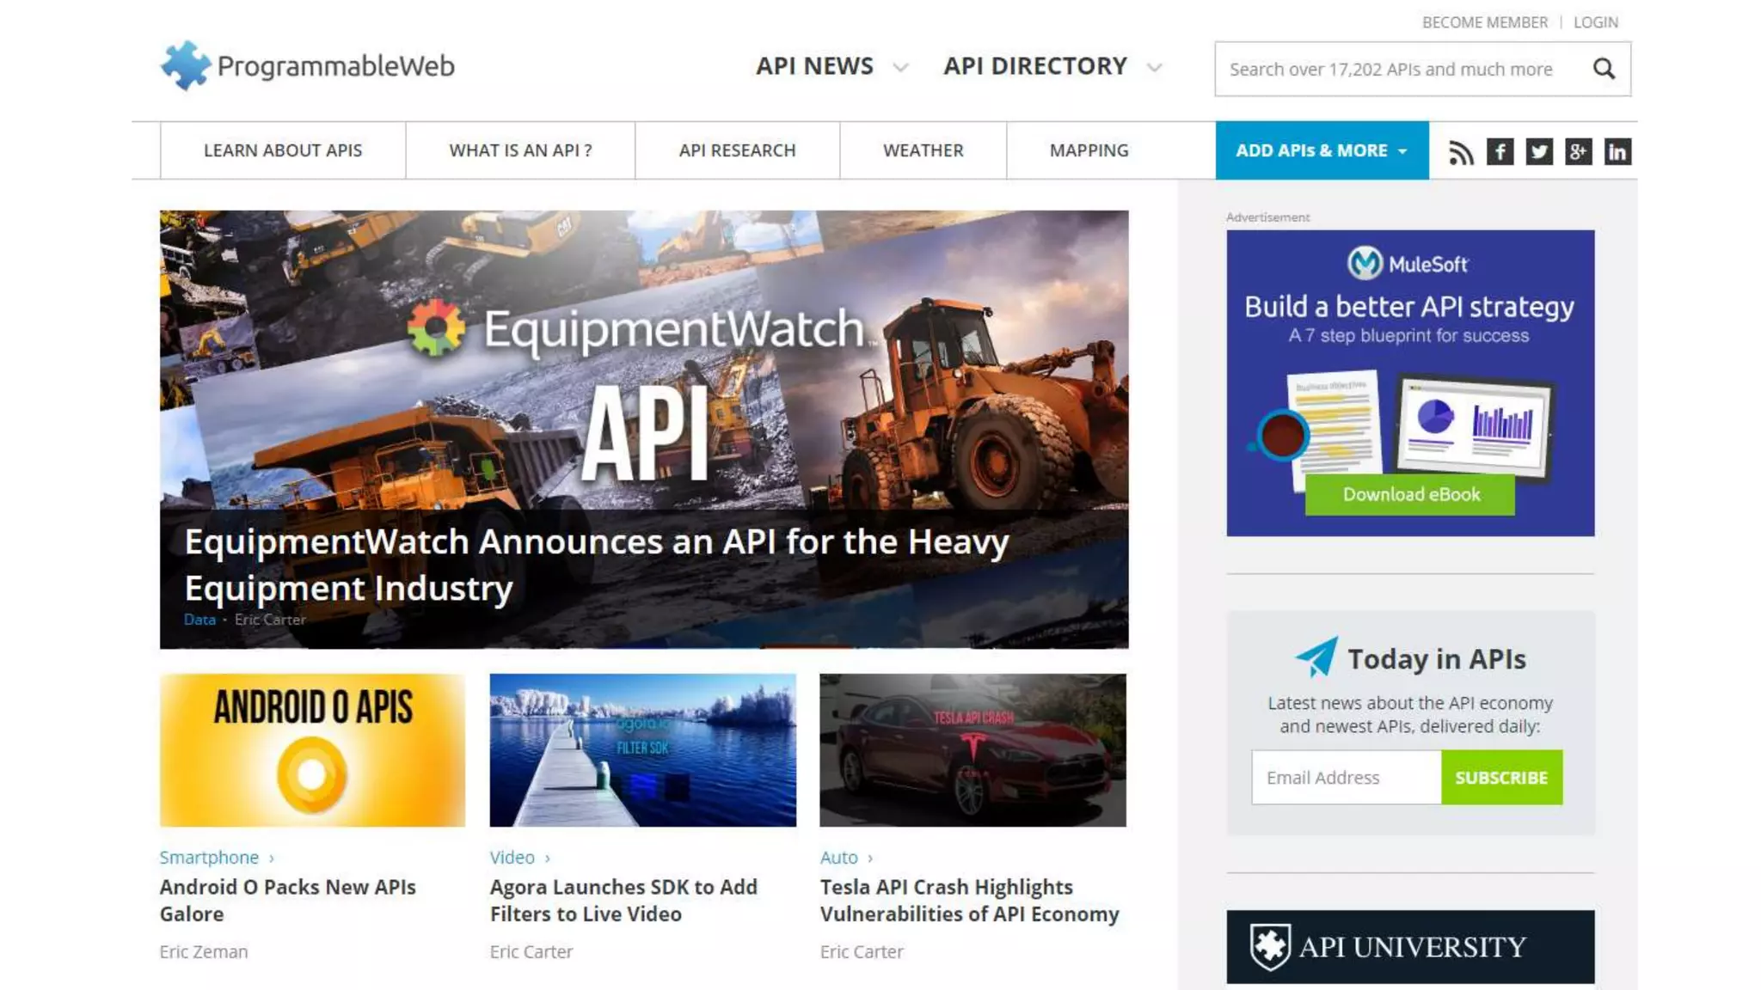The image size is (1761, 990).
Task: Open the Add APIs & More dropdown
Action: point(1322,150)
